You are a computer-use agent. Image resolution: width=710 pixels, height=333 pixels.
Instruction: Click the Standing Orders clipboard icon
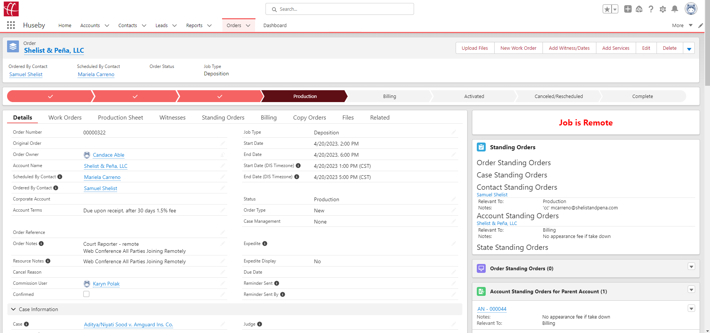481,147
